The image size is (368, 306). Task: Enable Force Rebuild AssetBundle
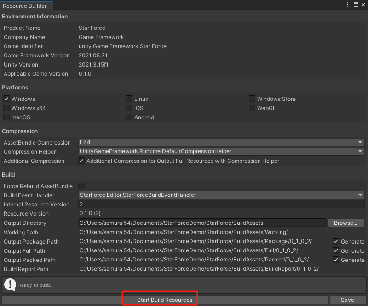81,186
